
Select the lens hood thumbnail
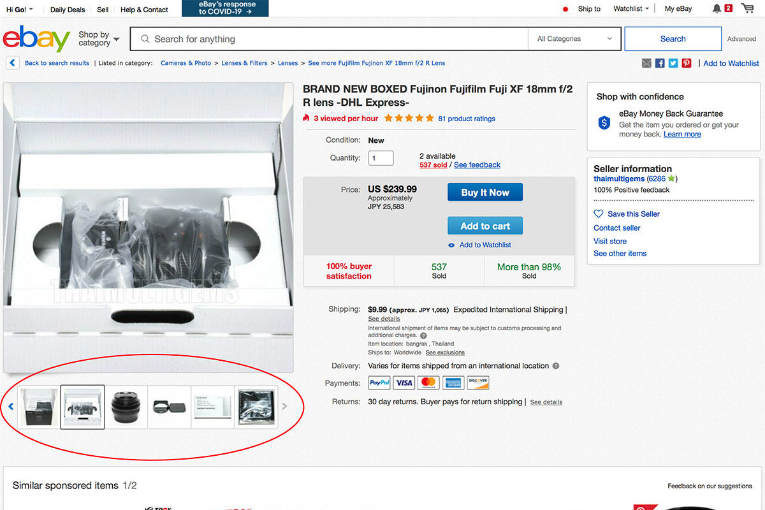(x=170, y=407)
